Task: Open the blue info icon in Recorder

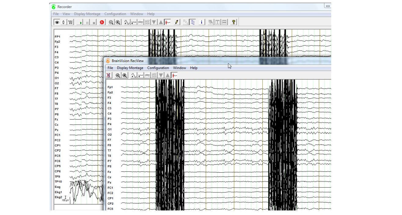Action: 202,22
